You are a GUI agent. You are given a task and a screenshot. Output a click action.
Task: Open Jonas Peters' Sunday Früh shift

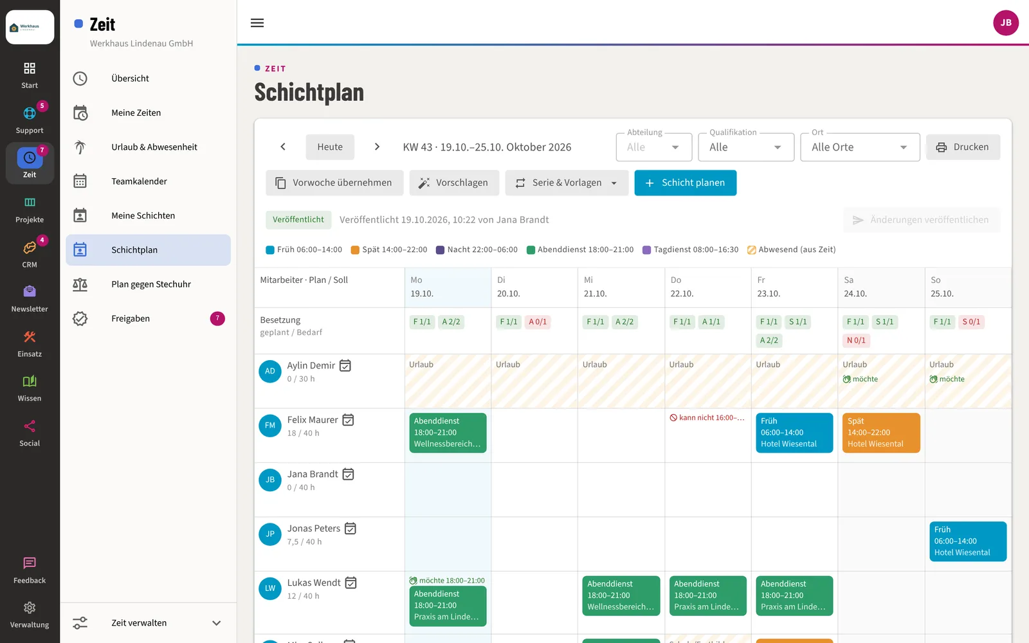pyautogui.click(x=968, y=541)
